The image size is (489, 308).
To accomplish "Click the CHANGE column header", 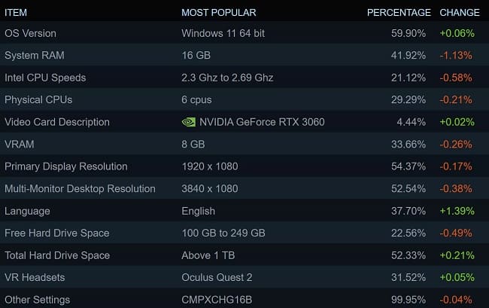I will coord(460,13).
